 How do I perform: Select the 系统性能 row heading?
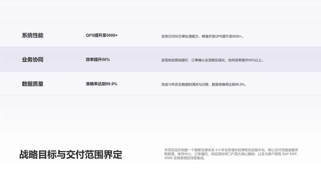pyautogui.click(x=33, y=35)
